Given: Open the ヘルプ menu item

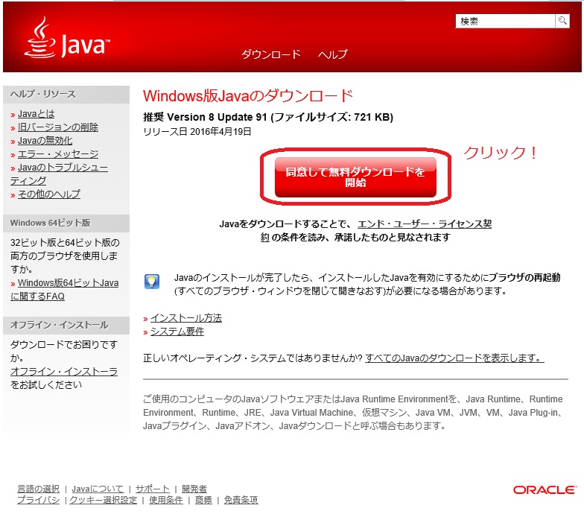Looking at the screenshot, I should [x=332, y=54].
